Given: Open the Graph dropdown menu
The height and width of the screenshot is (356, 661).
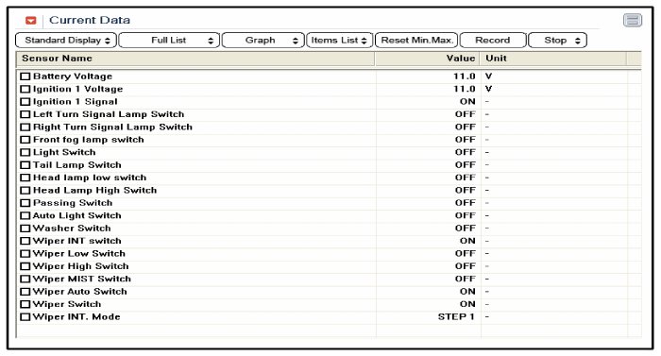Looking at the screenshot, I should point(263,41).
